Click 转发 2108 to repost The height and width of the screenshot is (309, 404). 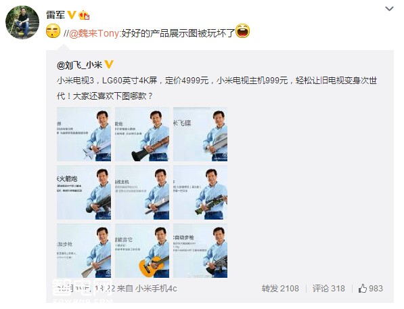point(280,289)
